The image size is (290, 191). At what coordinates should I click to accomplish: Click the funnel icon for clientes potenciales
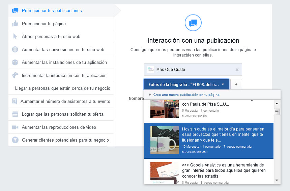[15, 140]
